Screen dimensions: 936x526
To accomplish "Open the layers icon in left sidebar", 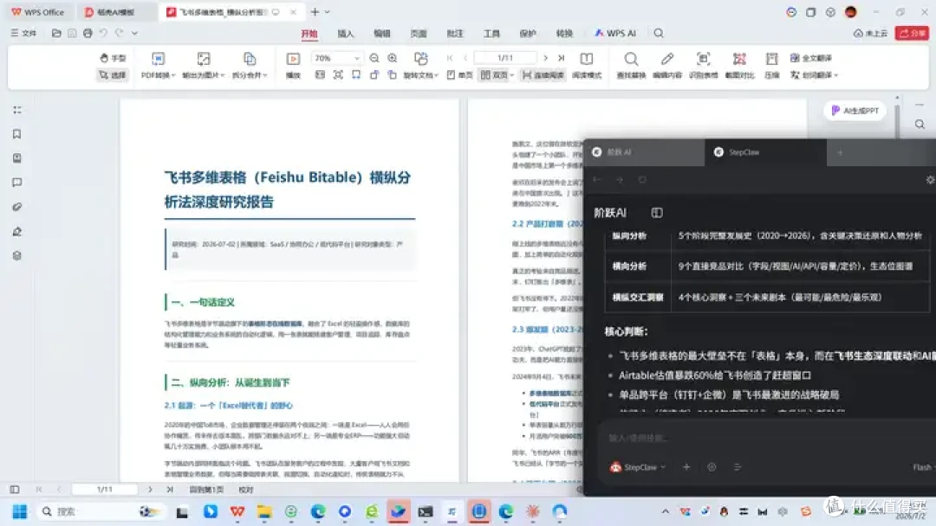I will 16,255.
